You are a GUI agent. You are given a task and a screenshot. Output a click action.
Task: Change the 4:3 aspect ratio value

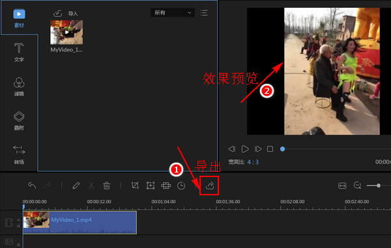point(253,162)
